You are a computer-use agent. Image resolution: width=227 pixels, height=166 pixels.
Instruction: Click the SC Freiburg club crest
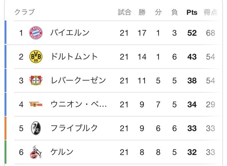[x=36, y=128]
